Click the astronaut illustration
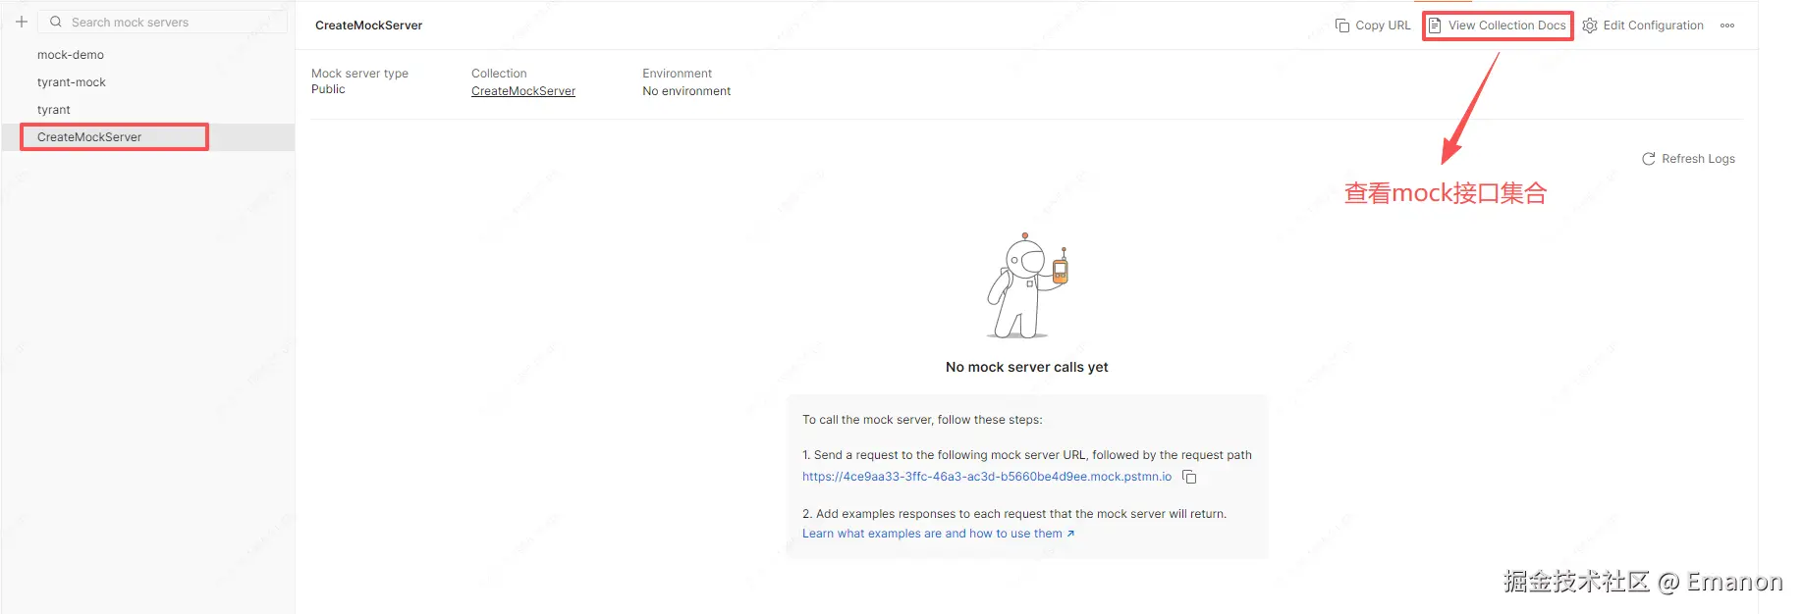1803x614 pixels. [x=1026, y=286]
